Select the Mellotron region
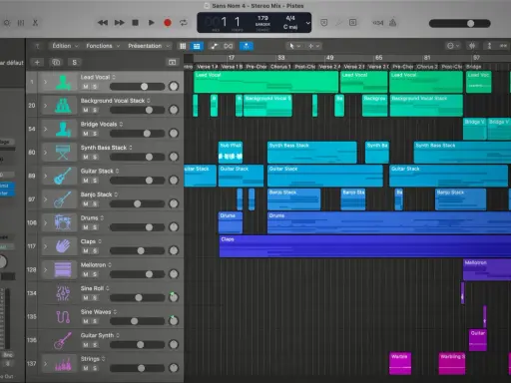The image size is (511, 383). 487,269
